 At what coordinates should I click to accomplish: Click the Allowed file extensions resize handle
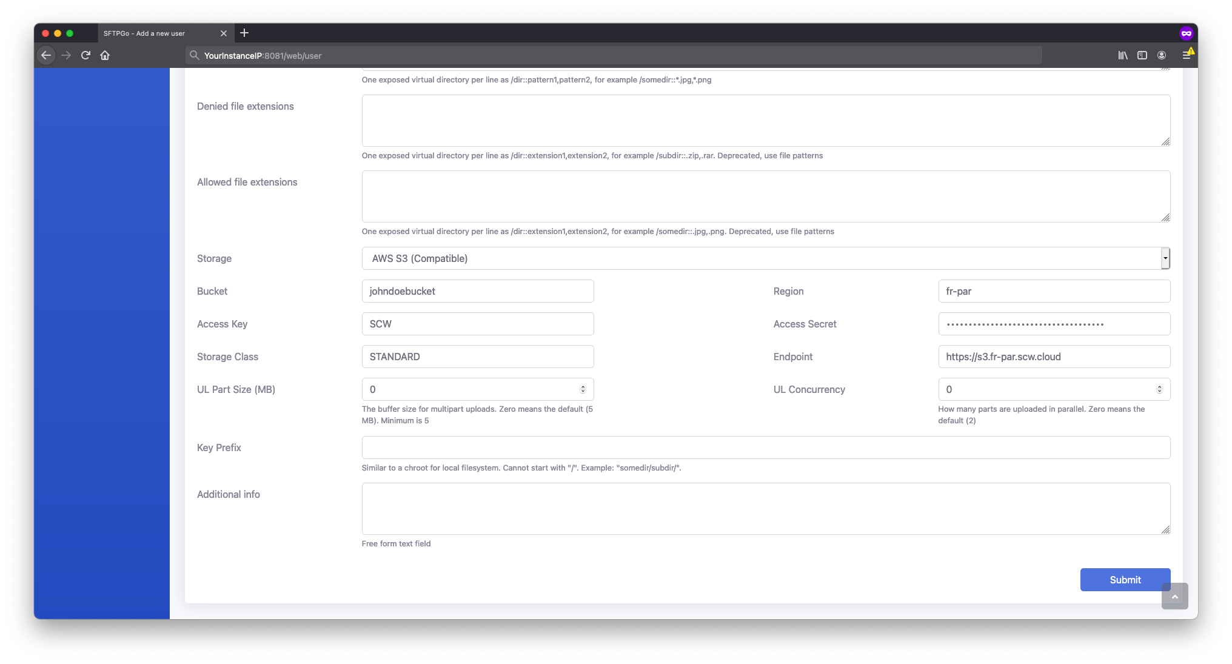tap(1165, 217)
